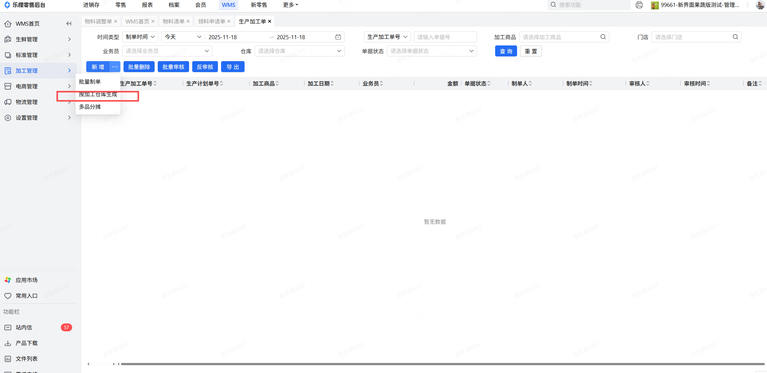Open 站内信 messages in sidebar

[24, 327]
